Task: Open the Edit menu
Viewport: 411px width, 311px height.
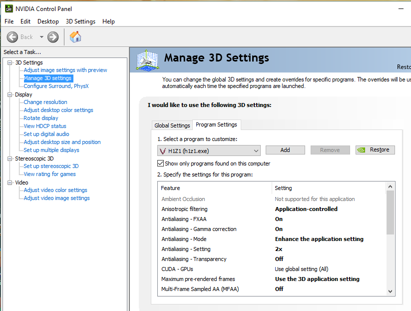Action: [x=25, y=21]
